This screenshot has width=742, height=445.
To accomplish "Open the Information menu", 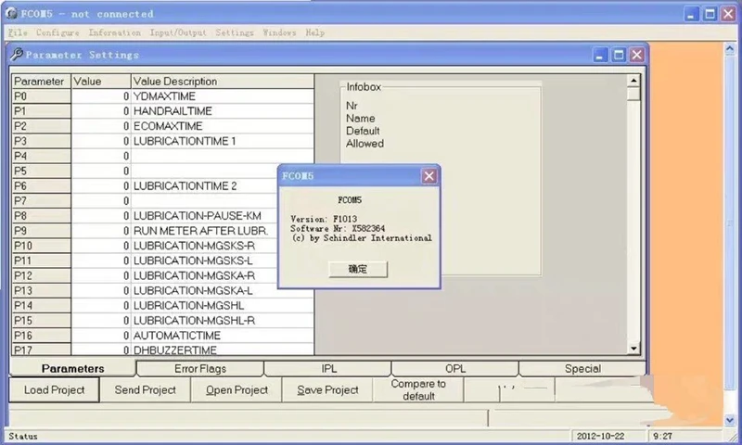I will tap(114, 32).
